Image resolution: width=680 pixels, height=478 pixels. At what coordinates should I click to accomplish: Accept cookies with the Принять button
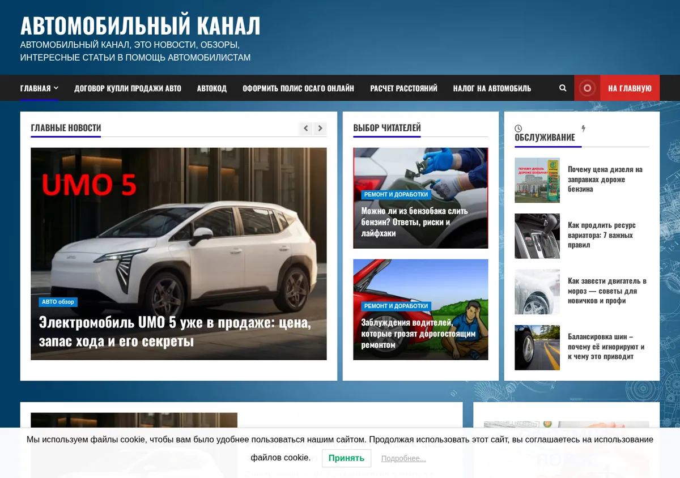pyautogui.click(x=346, y=458)
